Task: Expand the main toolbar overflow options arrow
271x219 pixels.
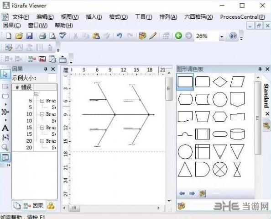Action: click(241, 38)
